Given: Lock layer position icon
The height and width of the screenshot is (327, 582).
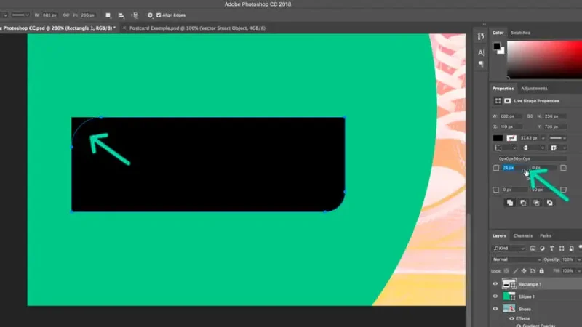Looking at the screenshot, I should click(524, 271).
